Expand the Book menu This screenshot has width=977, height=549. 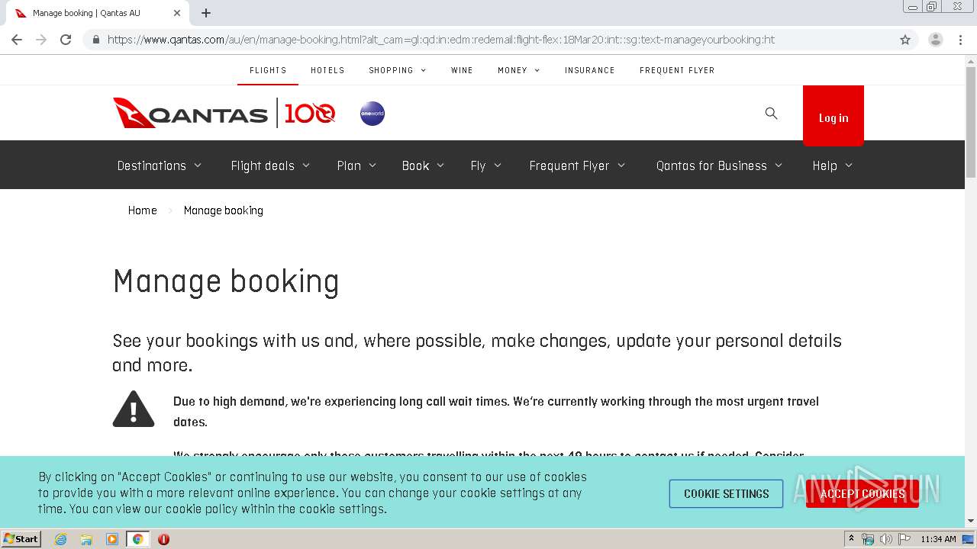tap(423, 165)
